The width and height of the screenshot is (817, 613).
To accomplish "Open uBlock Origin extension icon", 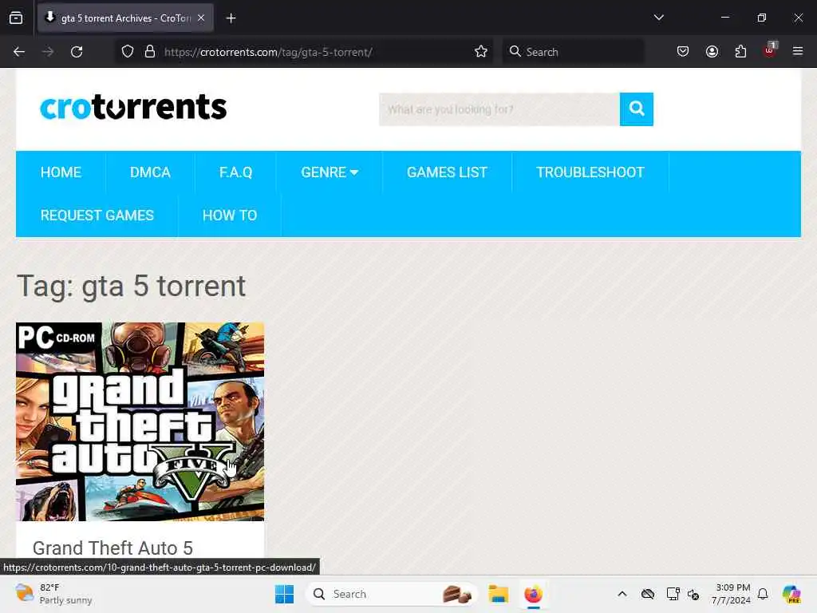I will coord(770,50).
